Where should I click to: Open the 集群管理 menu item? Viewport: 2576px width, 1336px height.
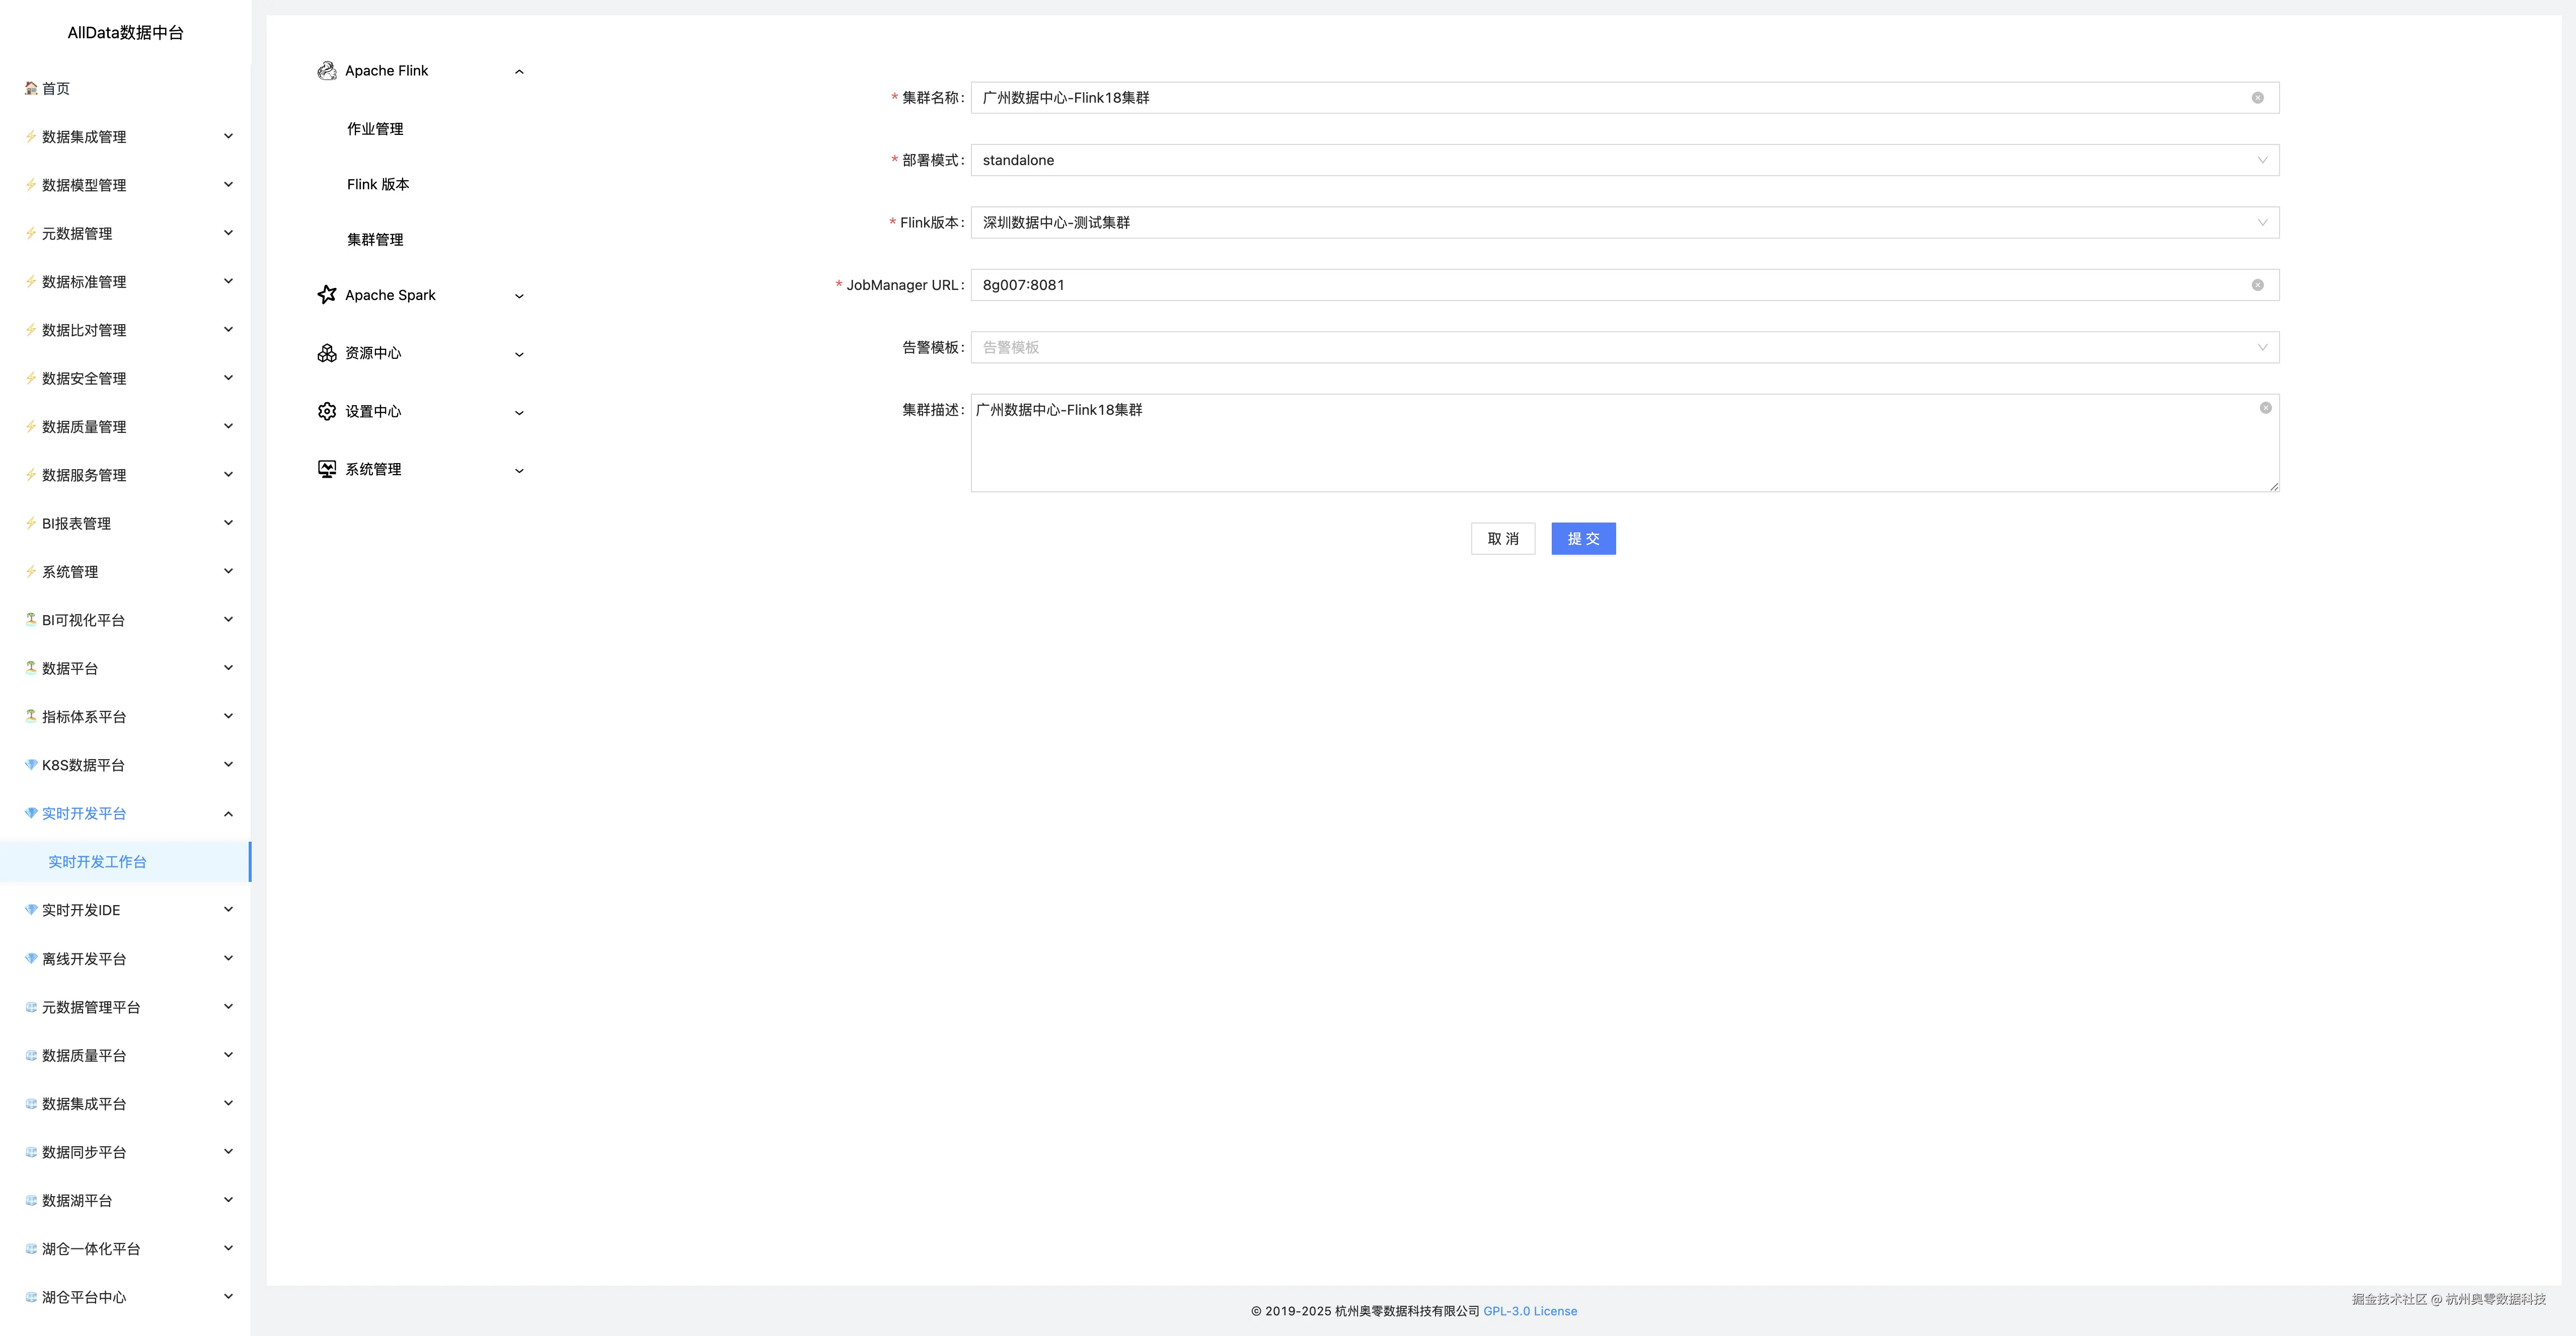375,240
